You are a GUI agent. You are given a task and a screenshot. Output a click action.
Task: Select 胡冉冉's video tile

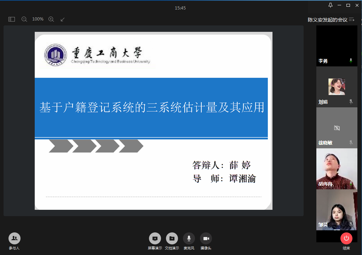click(x=337, y=168)
